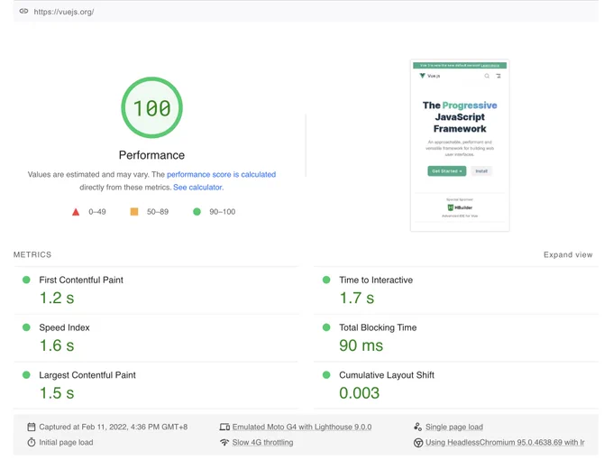Click the stopwatch icon beside Initial page load

[32, 442]
